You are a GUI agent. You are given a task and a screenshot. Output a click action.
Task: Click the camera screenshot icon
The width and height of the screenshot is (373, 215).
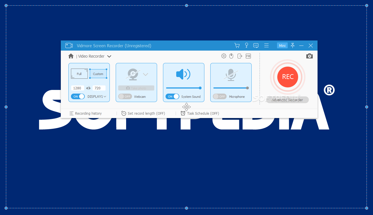coord(309,56)
